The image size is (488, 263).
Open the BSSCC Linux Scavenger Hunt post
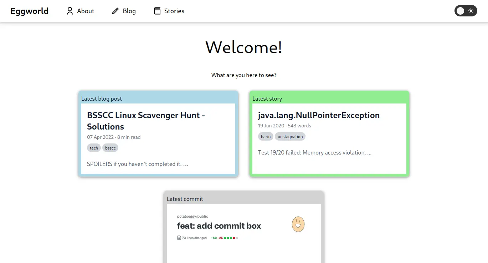click(x=146, y=121)
